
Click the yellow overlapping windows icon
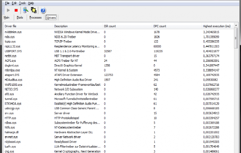tap(34, 10)
